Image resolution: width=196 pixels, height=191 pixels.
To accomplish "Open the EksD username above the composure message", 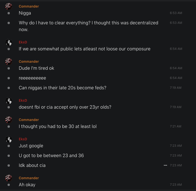I will coord(23,42).
